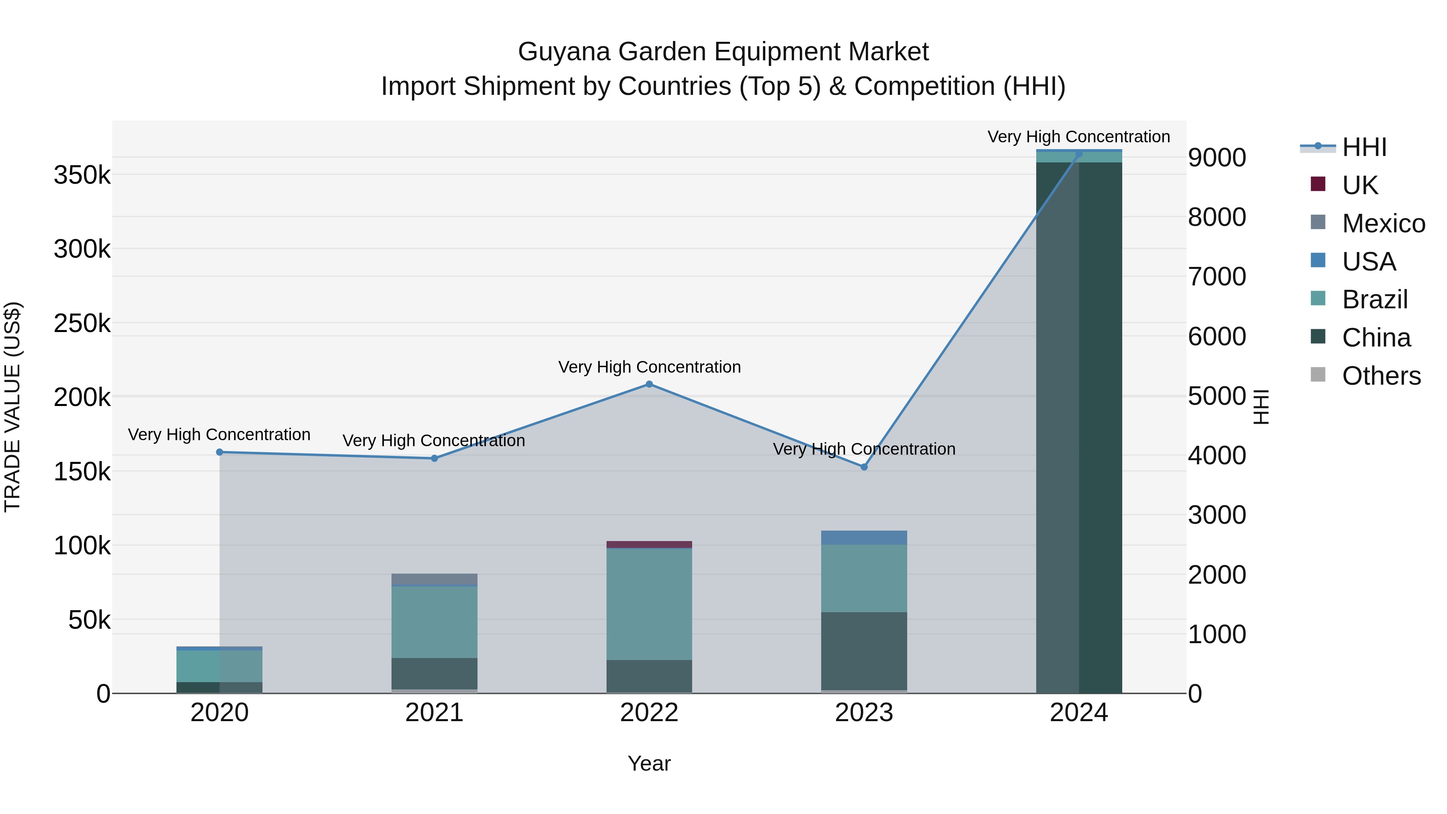Select the 2024 HHI data point

click(1079, 154)
